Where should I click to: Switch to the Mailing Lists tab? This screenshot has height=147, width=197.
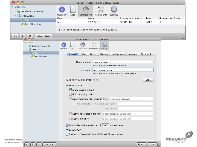click(118, 54)
